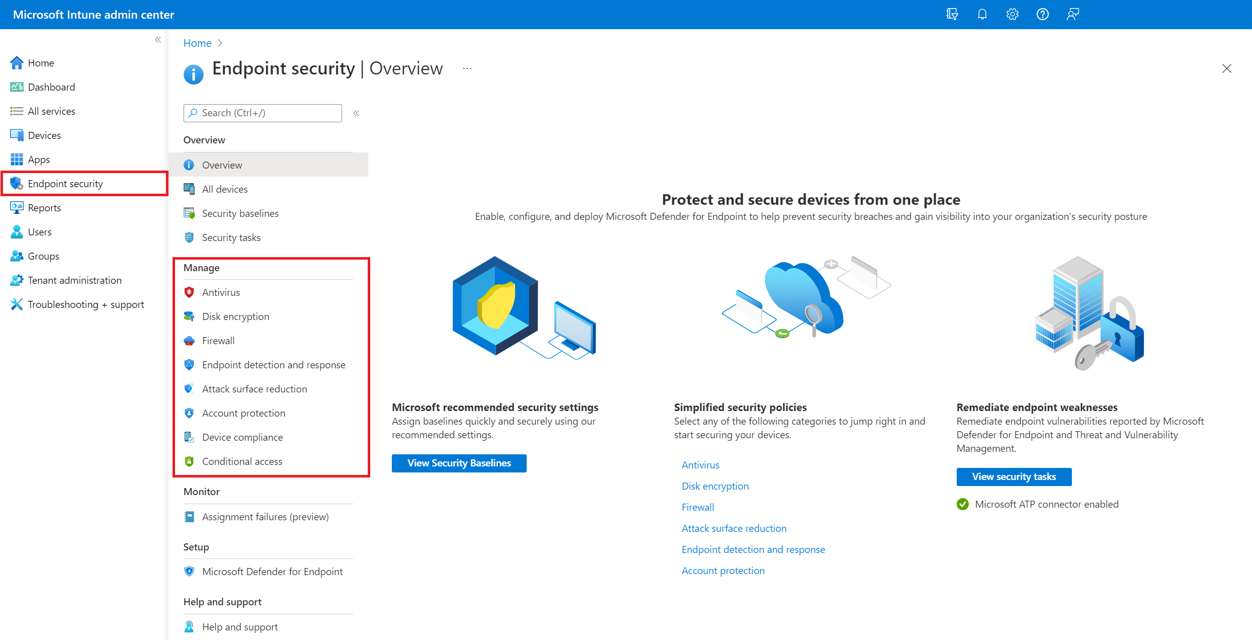Click Endpoint detection and response link
Viewport: 1252px width, 640px height.
(273, 364)
